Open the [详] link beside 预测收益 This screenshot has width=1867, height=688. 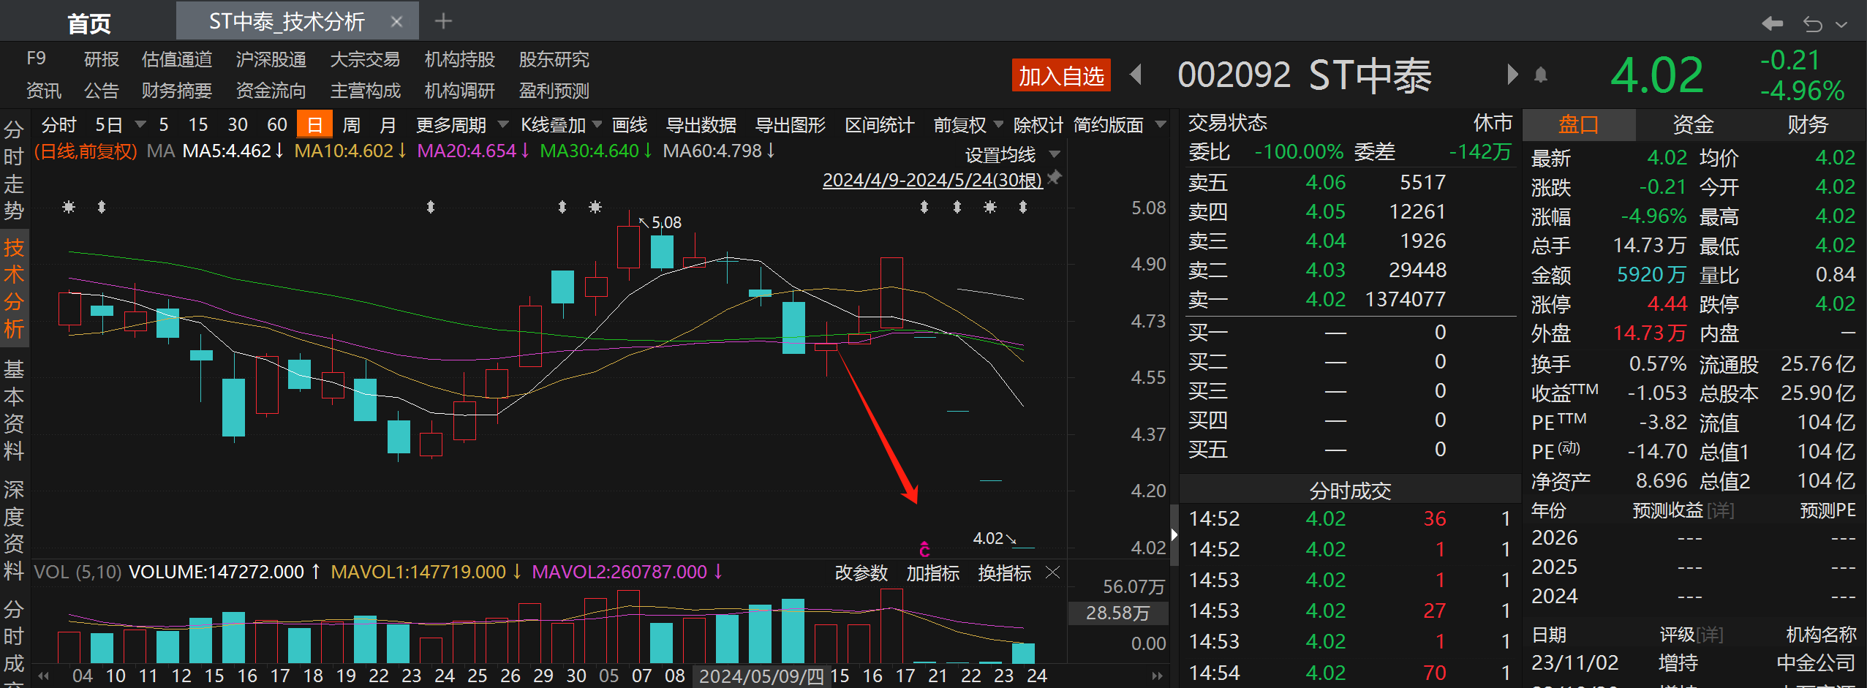pyautogui.click(x=1720, y=510)
